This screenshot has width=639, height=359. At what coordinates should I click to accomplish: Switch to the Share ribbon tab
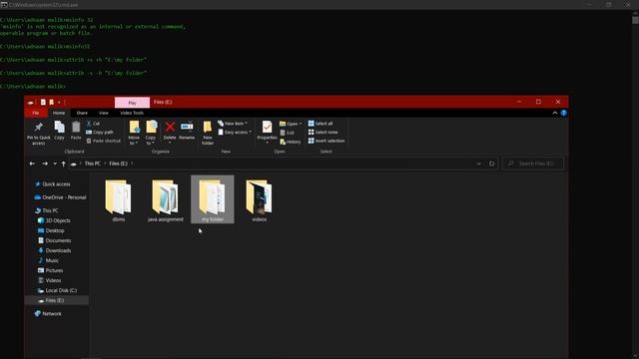pyautogui.click(x=82, y=113)
